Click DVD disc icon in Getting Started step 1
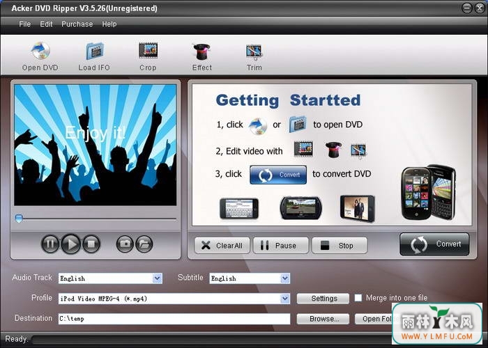488x348 pixels. (x=258, y=125)
